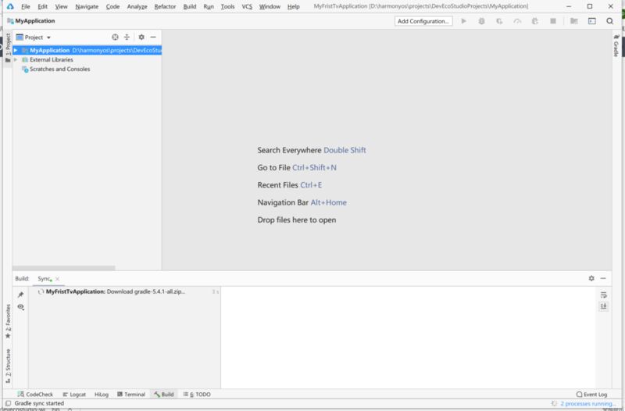This screenshot has width=625, height=411.
Task: Open the Z: Structure side tab
Action: pyautogui.click(x=8, y=366)
